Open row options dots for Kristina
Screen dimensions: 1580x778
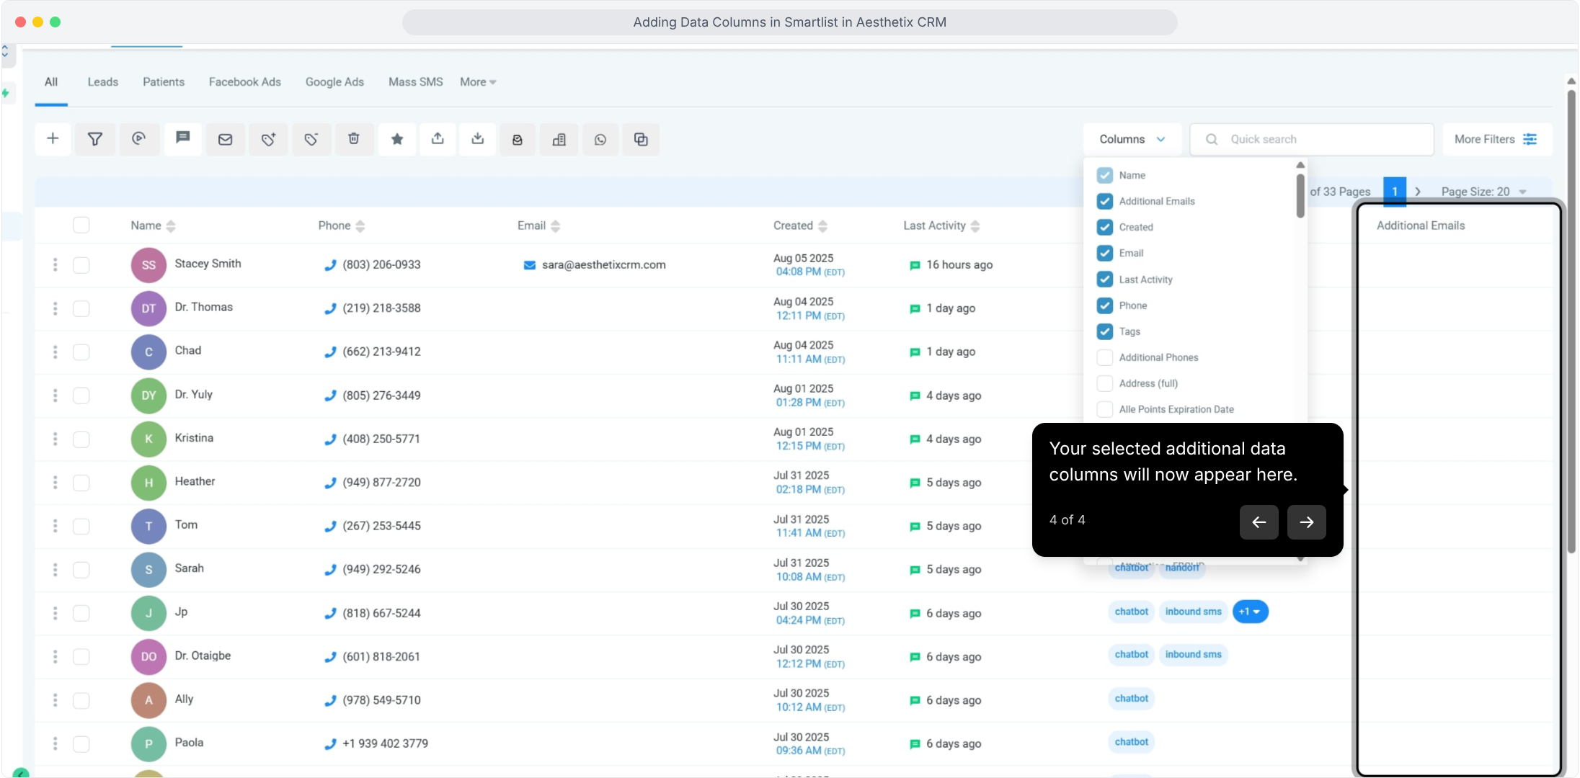56,439
